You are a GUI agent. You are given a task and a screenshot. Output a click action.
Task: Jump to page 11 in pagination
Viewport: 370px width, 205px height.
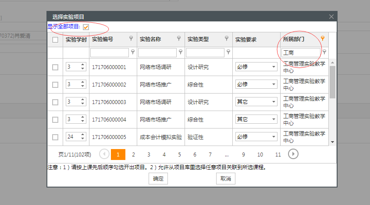(x=278, y=154)
